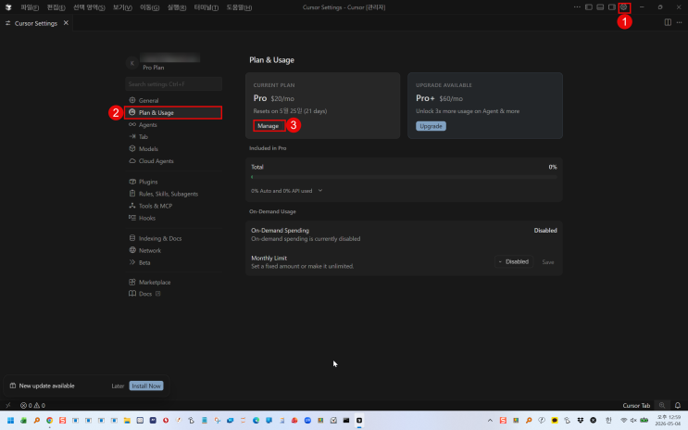Open the taskbar clock showing 12:59
Screen dimensions: 688x430
pyautogui.click(x=668, y=421)
